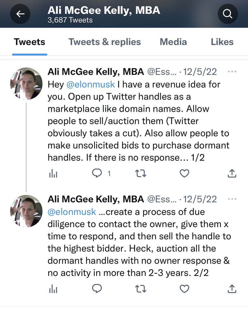Image resolution: width=248 pixels, height=310 pixels.
Task: Retweet the first tweet
Action: [141, 174]
